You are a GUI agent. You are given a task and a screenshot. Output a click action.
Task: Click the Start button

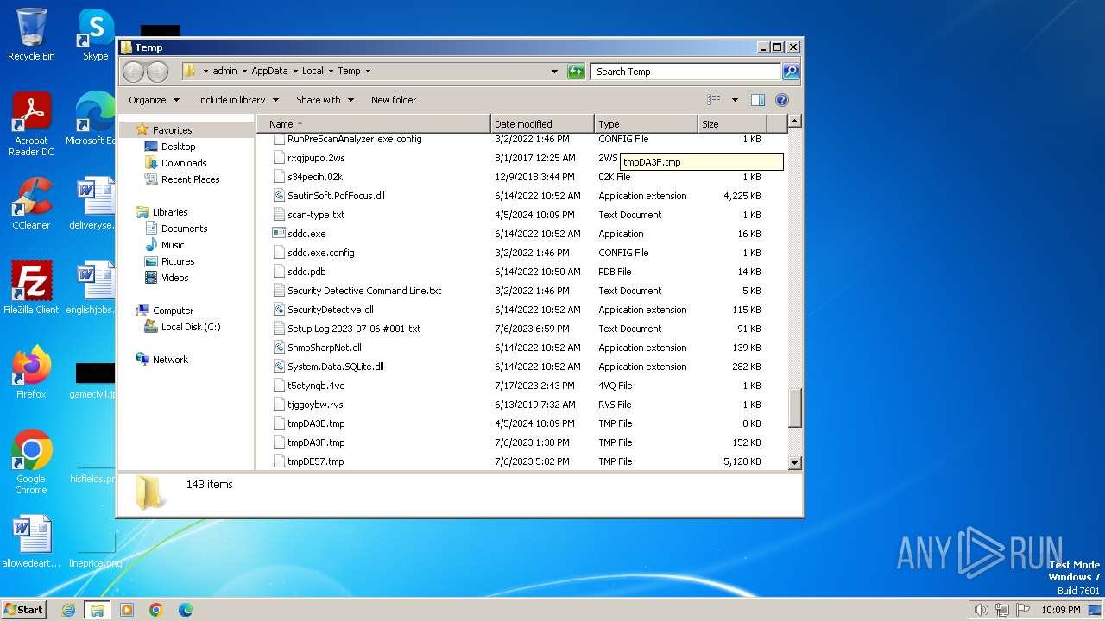pos(24,609)
